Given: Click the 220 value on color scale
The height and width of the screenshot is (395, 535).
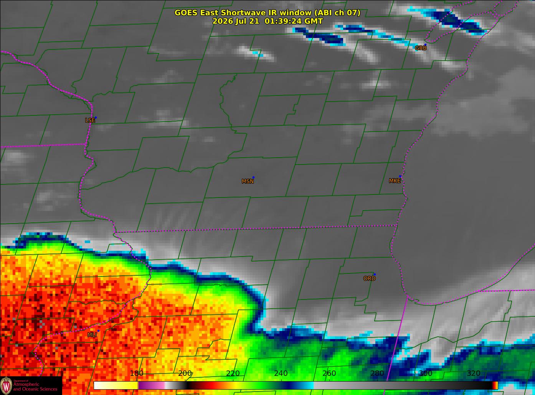Looking at the screenshot, I should (x=233, y=374).
